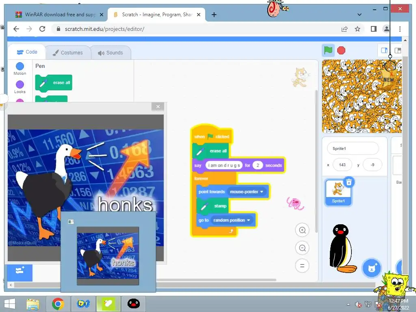416x312 pixels.
Task: Click the zoom in magnifier in workspace
Action: [x=302, y=230]
